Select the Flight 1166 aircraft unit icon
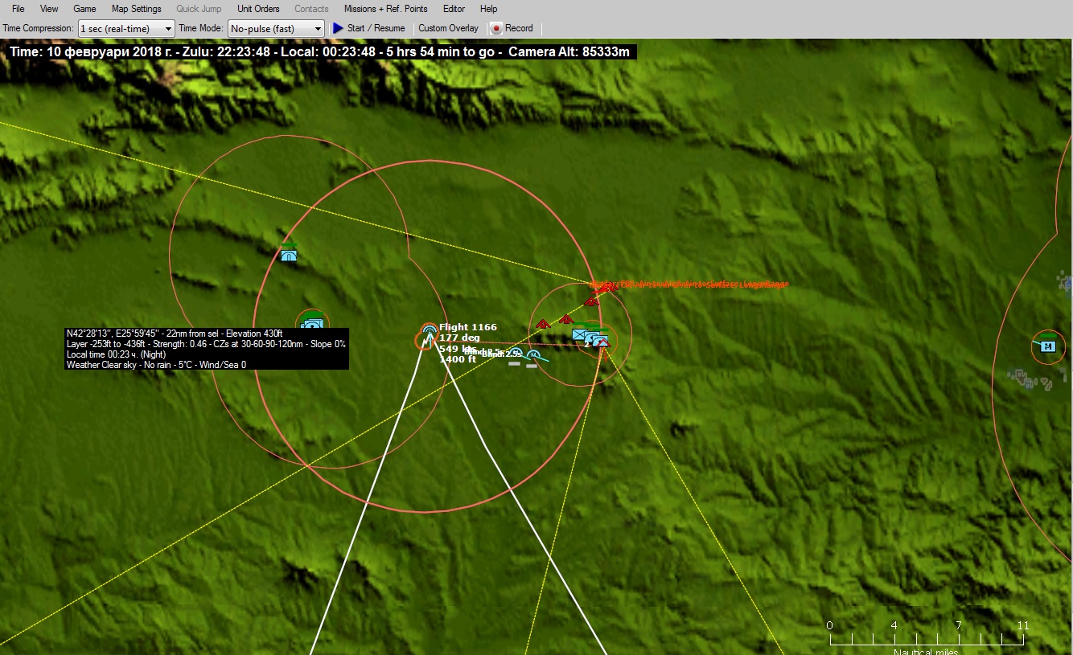Screen dimensions: 1073x655 point(430,331)
